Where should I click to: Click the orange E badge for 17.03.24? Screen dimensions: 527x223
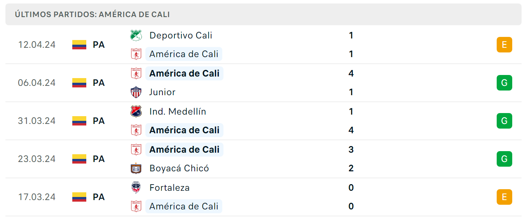pos(504,197)
